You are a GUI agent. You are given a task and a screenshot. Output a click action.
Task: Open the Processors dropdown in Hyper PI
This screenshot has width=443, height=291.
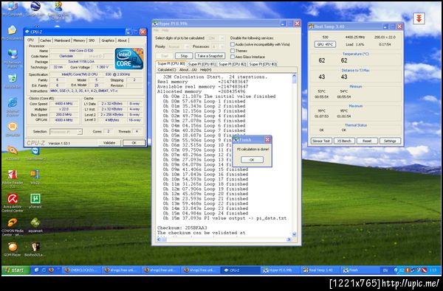click(x=218, y=46)
